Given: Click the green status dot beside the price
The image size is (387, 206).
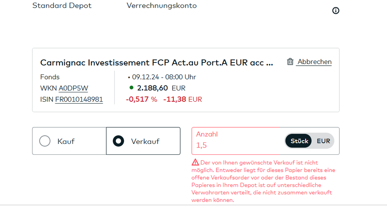Looking at the screenshot, I should point(132,88).
